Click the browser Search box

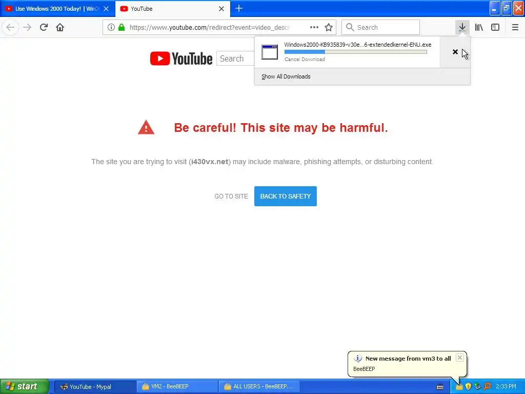[381, 27]
